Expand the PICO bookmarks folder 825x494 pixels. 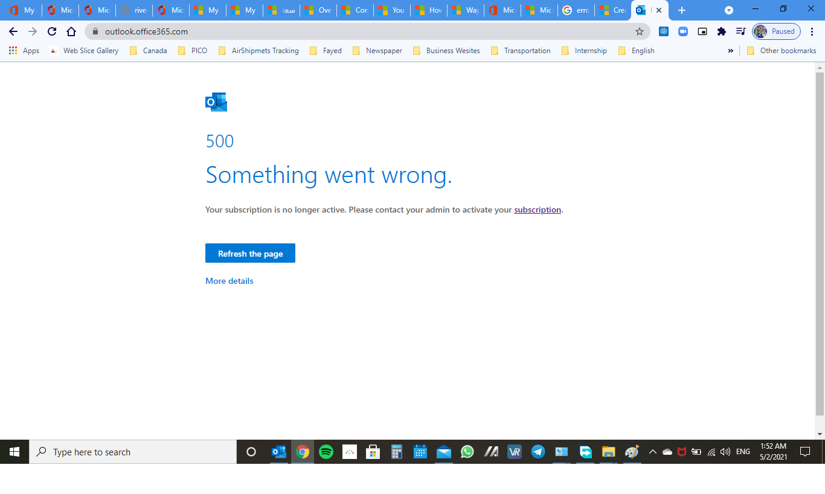click(193, 51)
